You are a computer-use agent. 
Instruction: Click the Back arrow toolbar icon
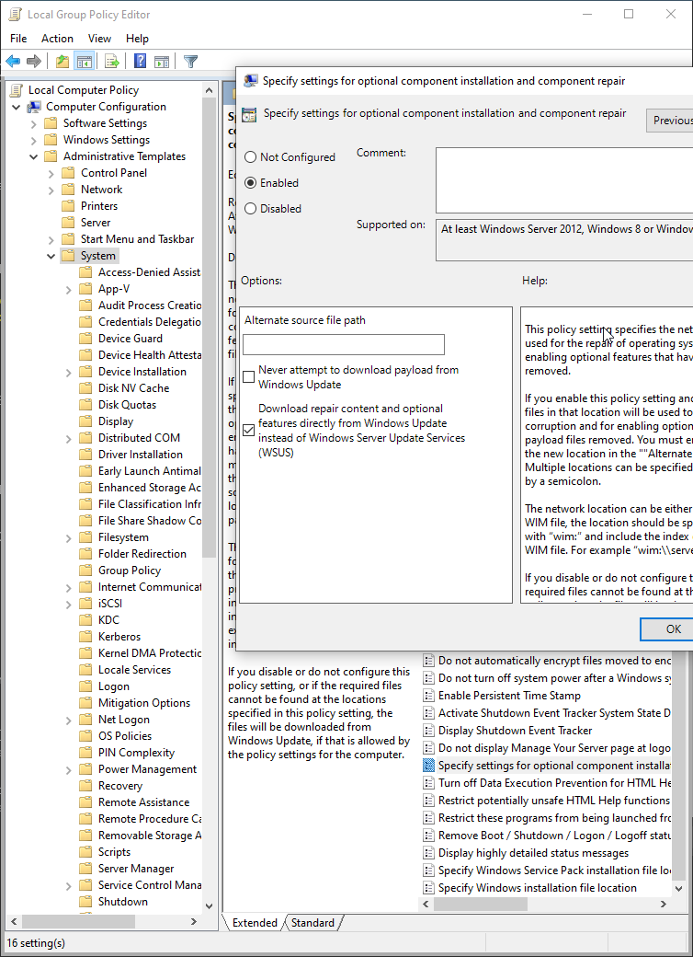(13, 62)
